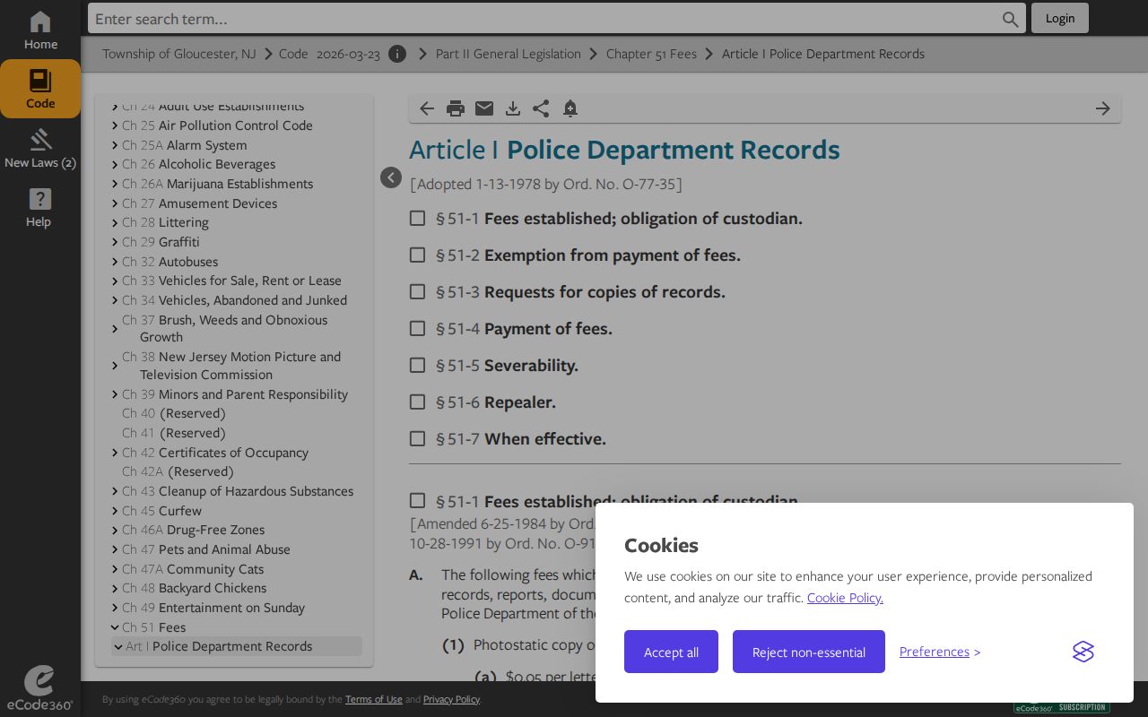Image resolution: width=1148 pixels, height=717 pixels.
Task: Email this article via envelope icon
Action: pyautogui.click(x=484, y=108)
